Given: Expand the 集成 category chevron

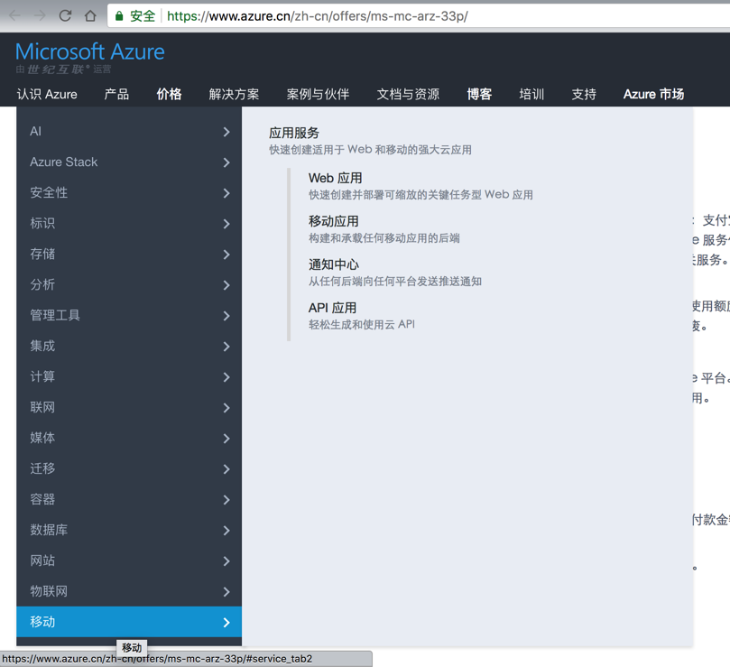Looking at the screenshot, I should click(226, 347).
